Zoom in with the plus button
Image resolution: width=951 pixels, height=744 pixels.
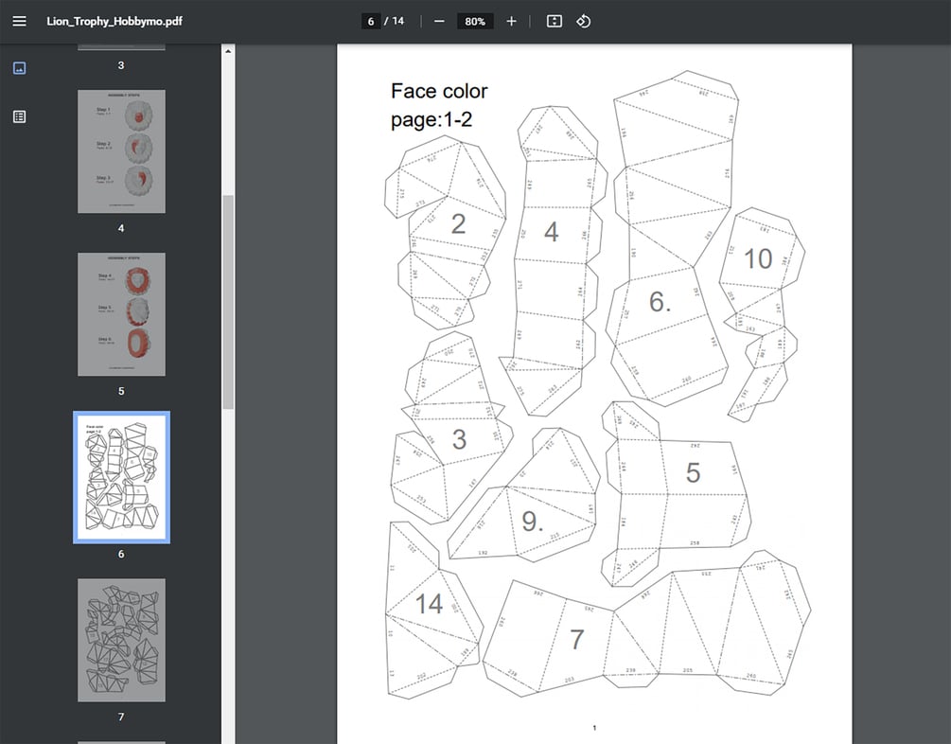511,21
